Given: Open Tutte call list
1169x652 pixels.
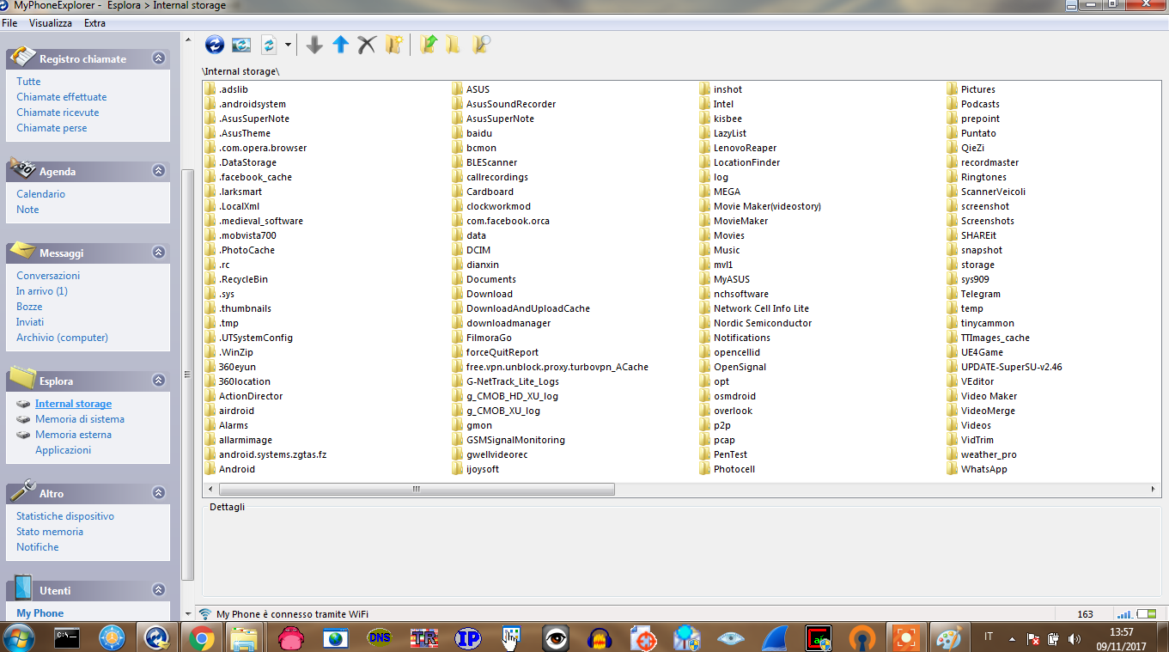Looking at the screenshot, I should click(28, 82).
